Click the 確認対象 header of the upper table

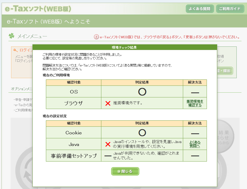click(x=74, y=82)
